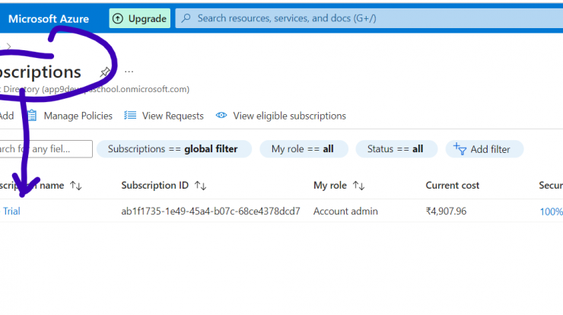Open the Trial subscription link
The height and width of the screenshot is (315, 563).
10,212
